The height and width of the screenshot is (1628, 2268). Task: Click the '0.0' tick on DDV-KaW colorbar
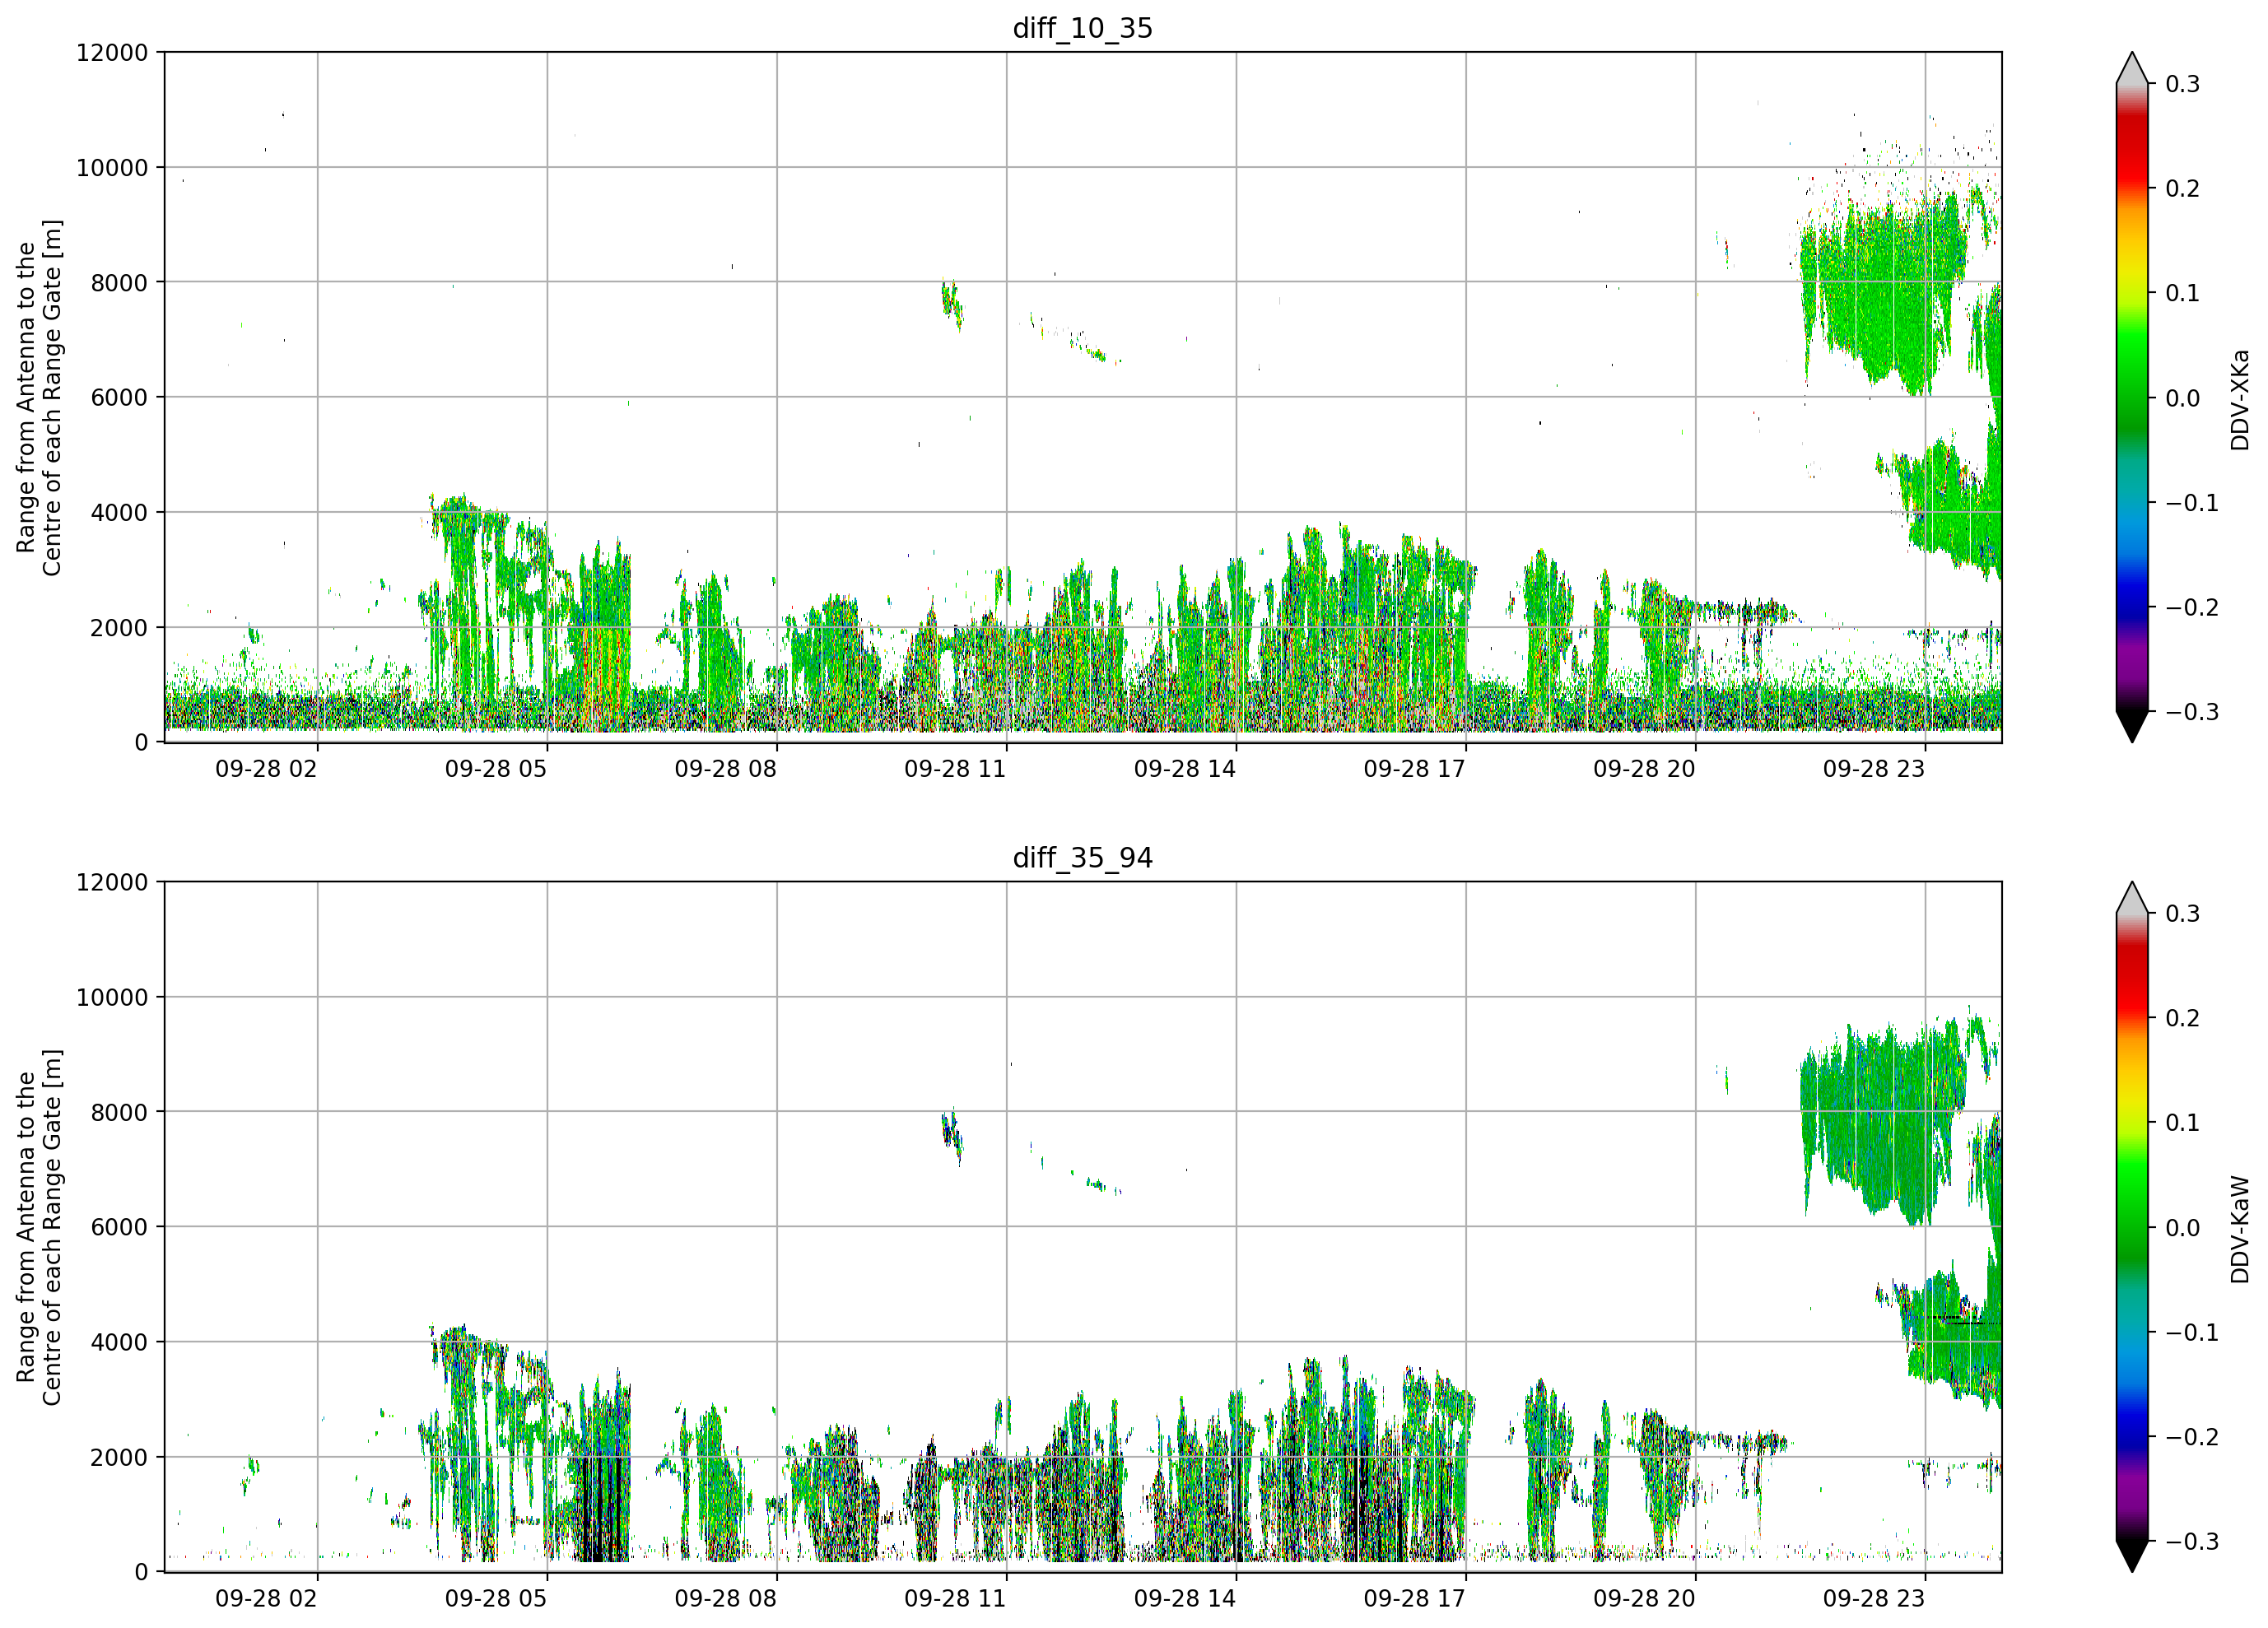[x=2183, y=1228]
